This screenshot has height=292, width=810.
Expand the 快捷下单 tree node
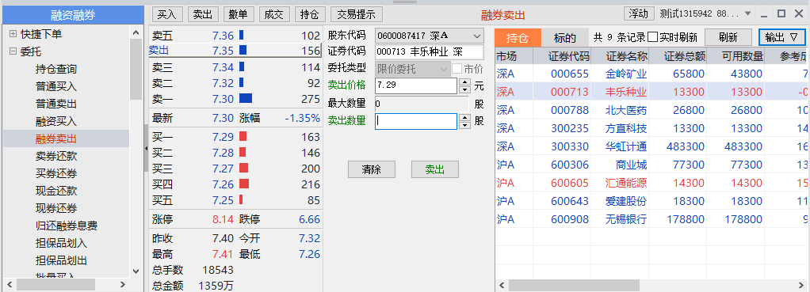[13, 34]
